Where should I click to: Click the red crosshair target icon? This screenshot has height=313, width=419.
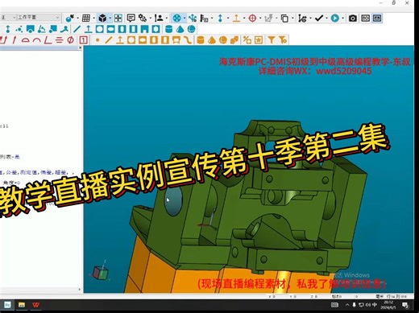pos(252,19)
